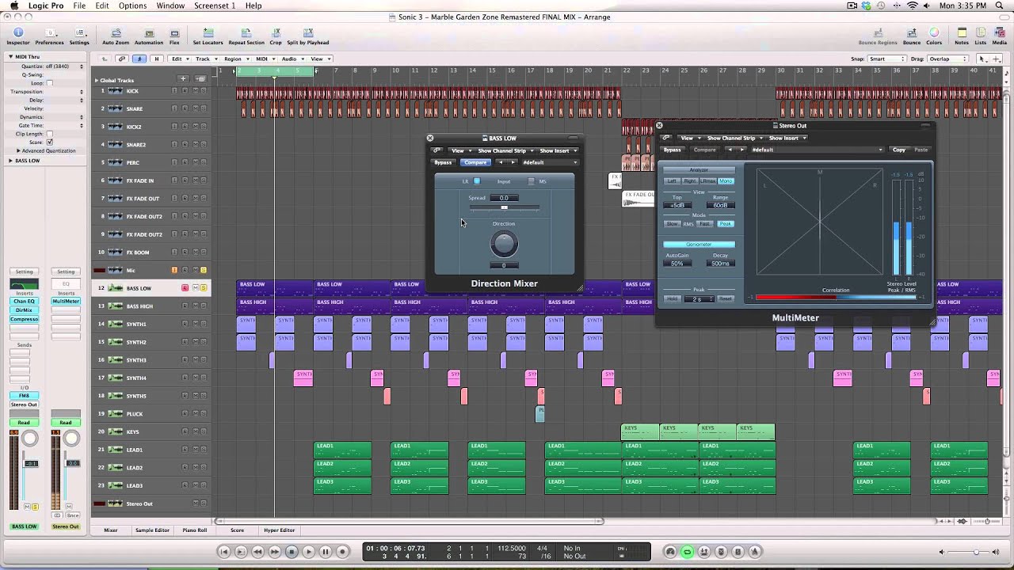Open the Inspector panel from toolbar
The image size is (1014, 570).
[x=17, y=36]
